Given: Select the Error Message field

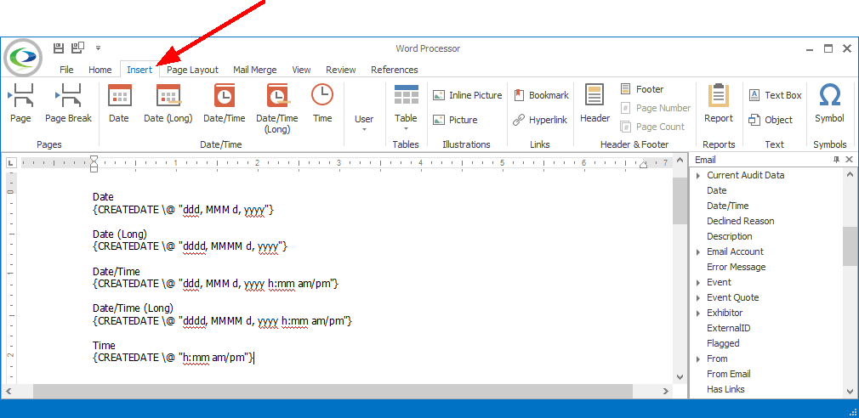Looking at the screenshot, I should click(x=737, y=267).
